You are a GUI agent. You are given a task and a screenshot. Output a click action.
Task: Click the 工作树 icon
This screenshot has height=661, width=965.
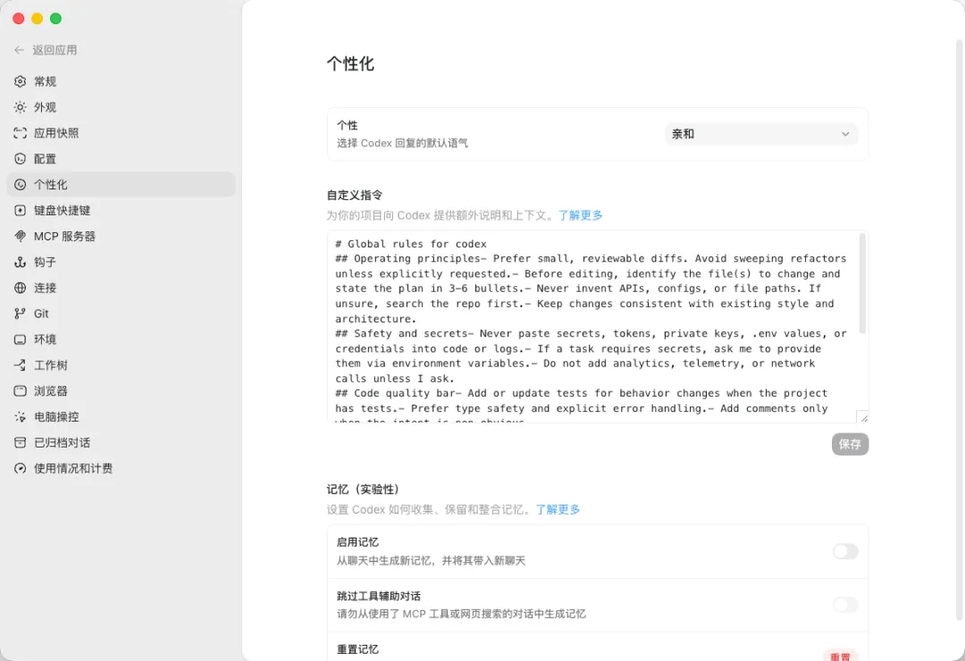coord(21,365)
